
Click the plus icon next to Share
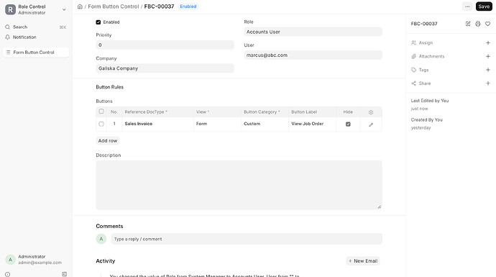click(488, 83)
